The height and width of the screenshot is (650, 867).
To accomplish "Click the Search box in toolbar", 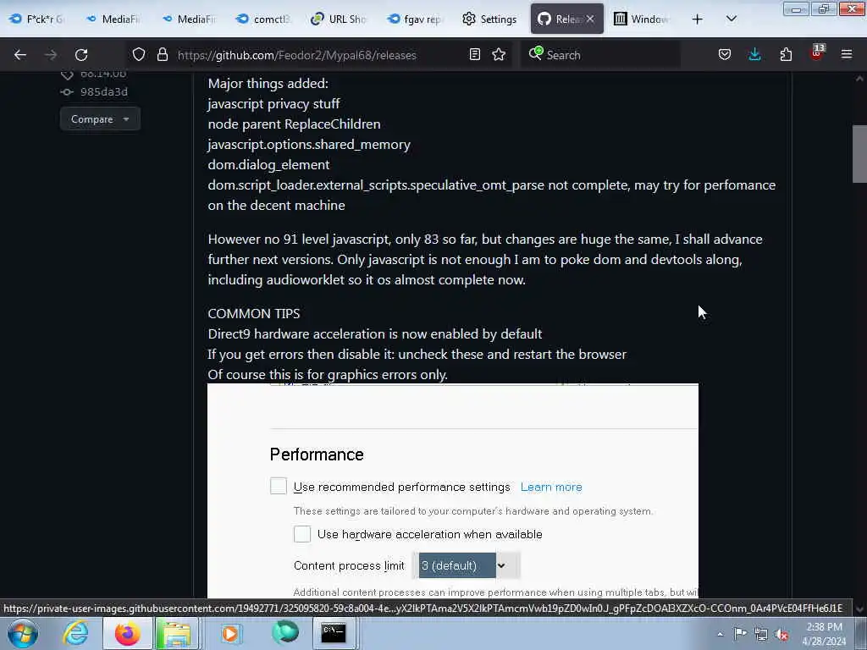I will pos(600,55).
